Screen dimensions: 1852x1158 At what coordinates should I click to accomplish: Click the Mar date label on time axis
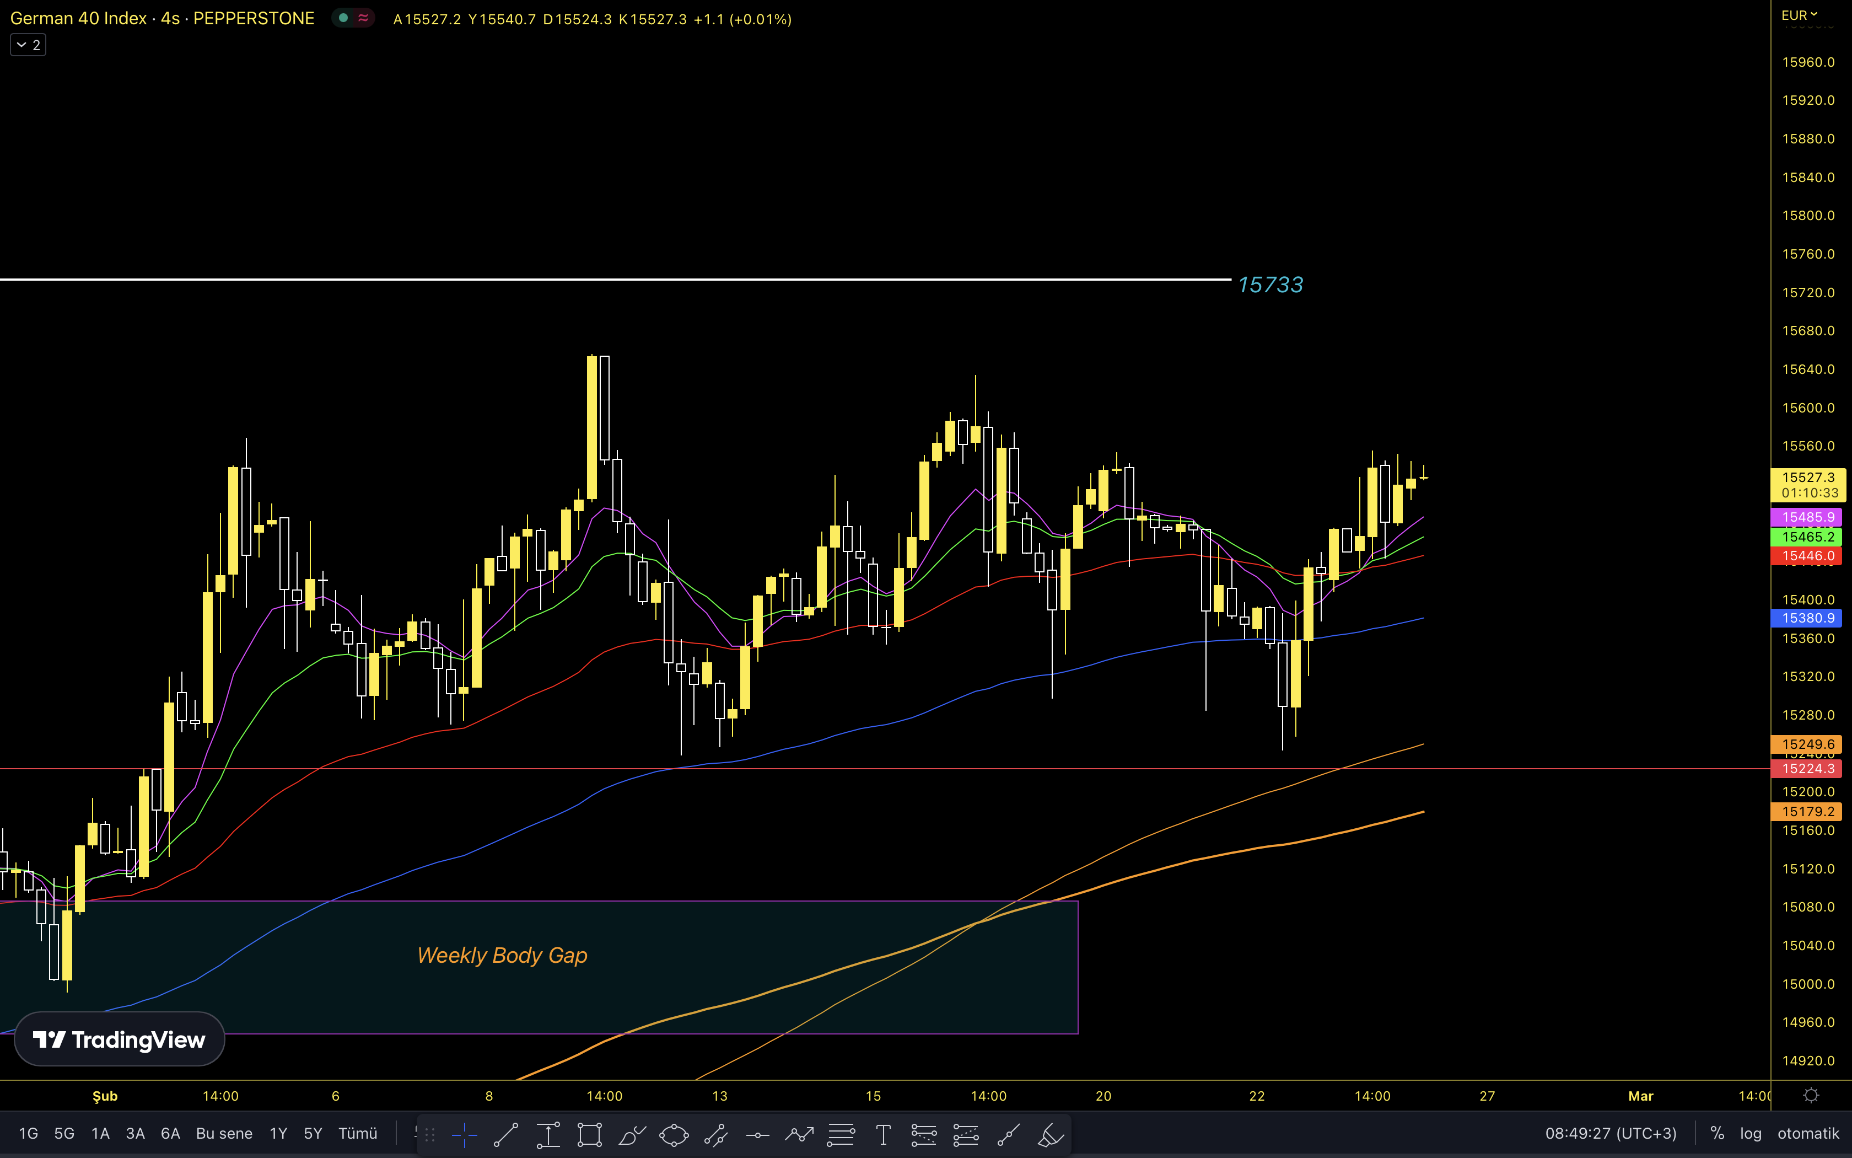[1640, 1096]
